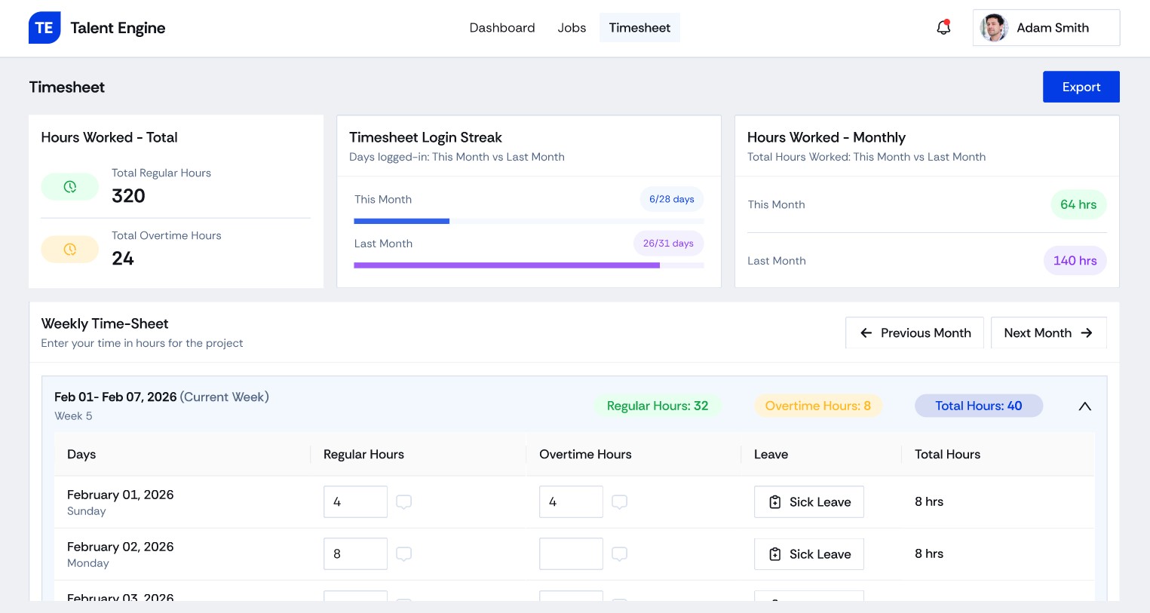Export the timesheet

pos(1081,87)
